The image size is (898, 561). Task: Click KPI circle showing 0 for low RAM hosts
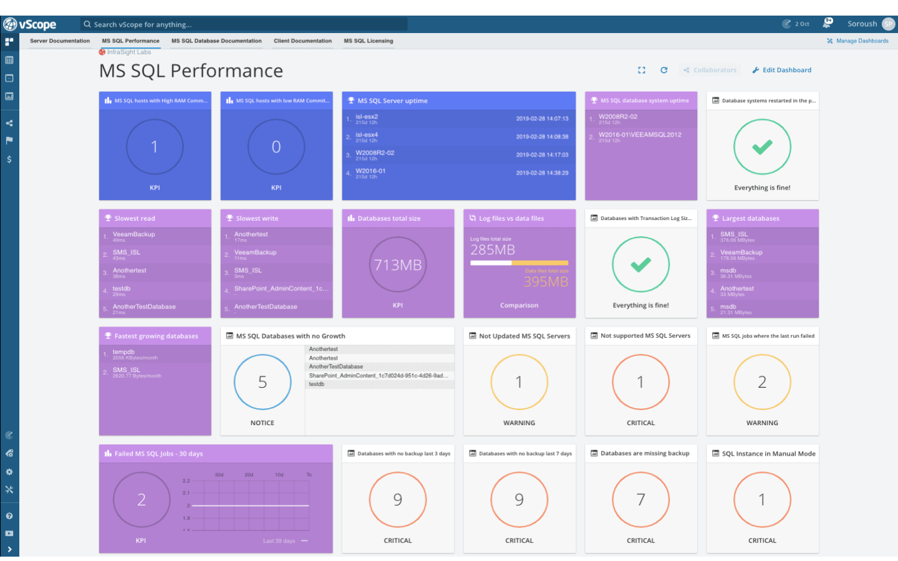(276, 147)
